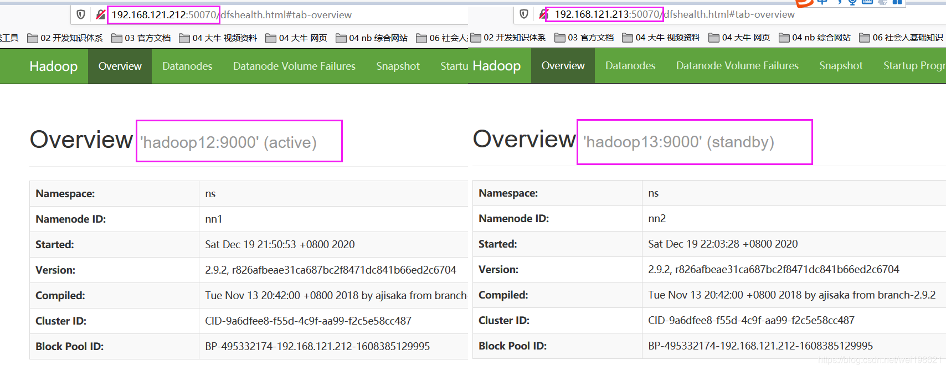This screenshot has width=946, height=370.
Task: Open the 02 开发知识体系 bookmark folder in the right window
Action: pyautogui.click(x=508, y=38)
